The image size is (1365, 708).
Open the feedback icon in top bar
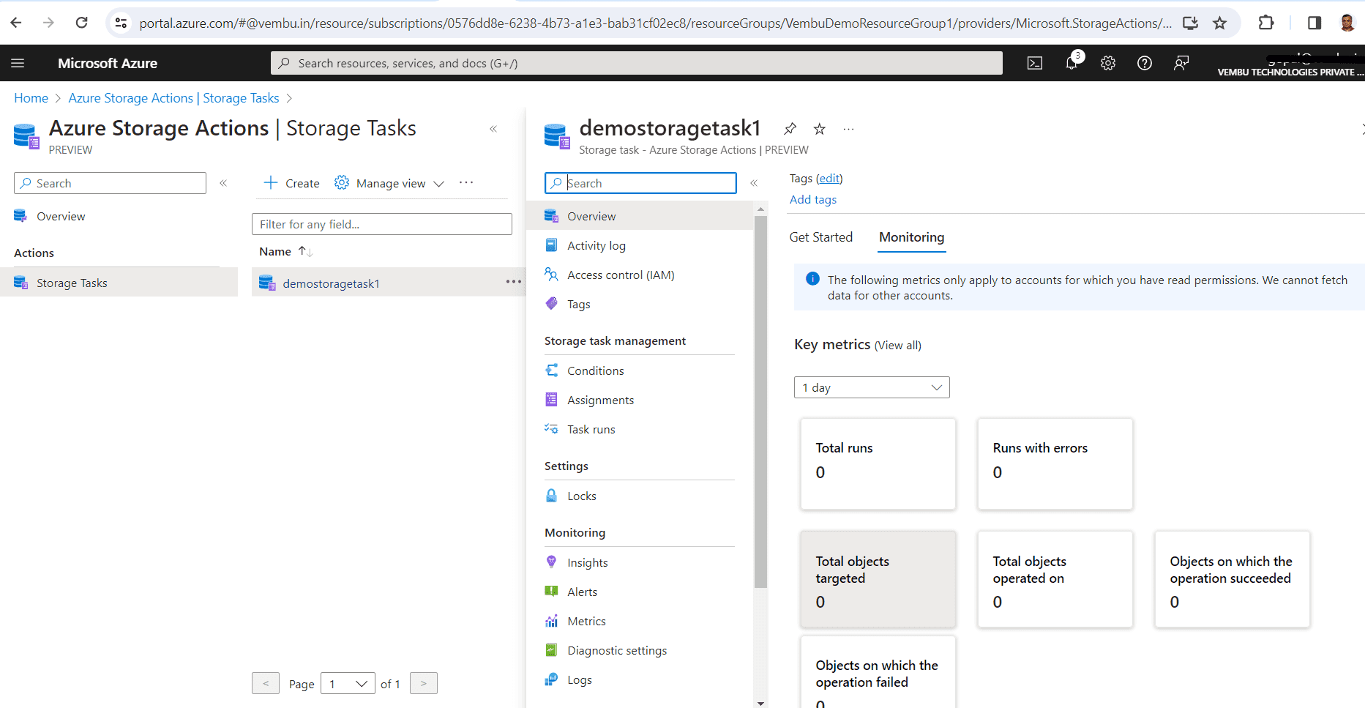(1181, 63)
